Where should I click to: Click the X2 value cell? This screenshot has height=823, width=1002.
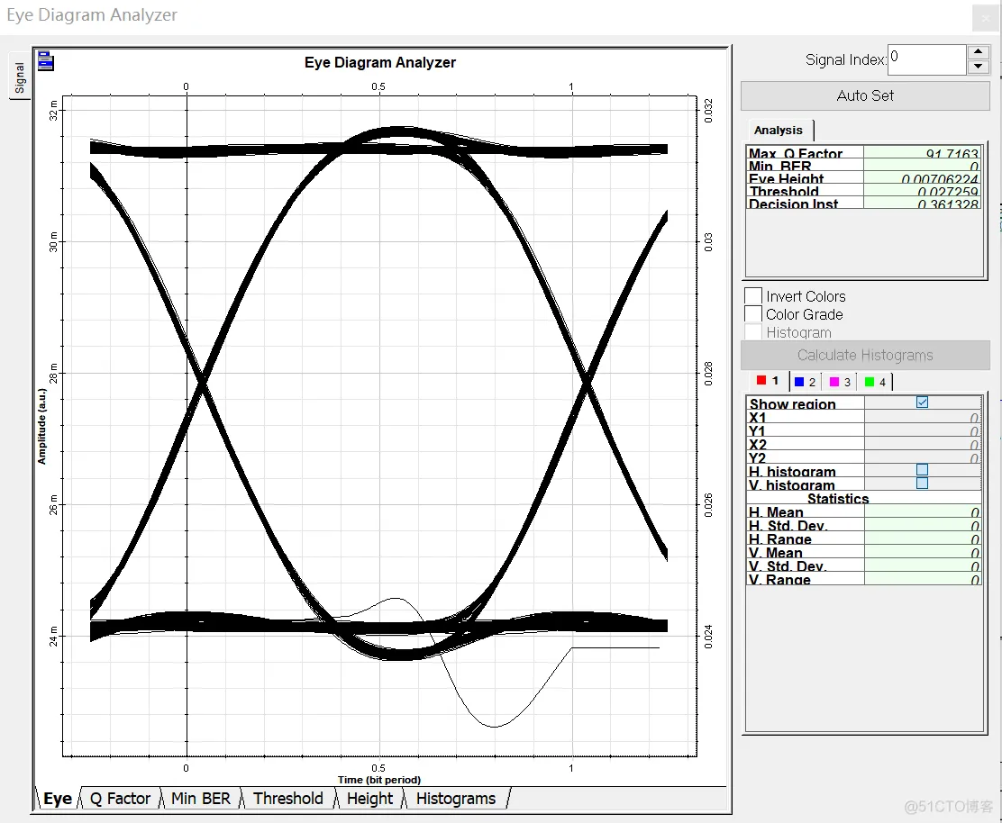click(x=922, y=443)
